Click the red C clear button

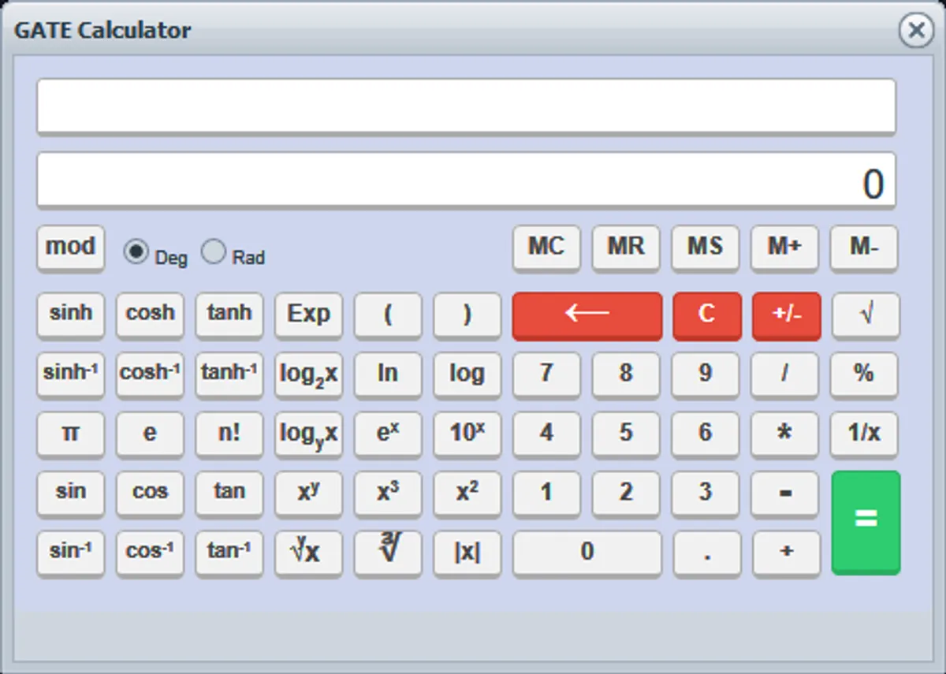706,315
